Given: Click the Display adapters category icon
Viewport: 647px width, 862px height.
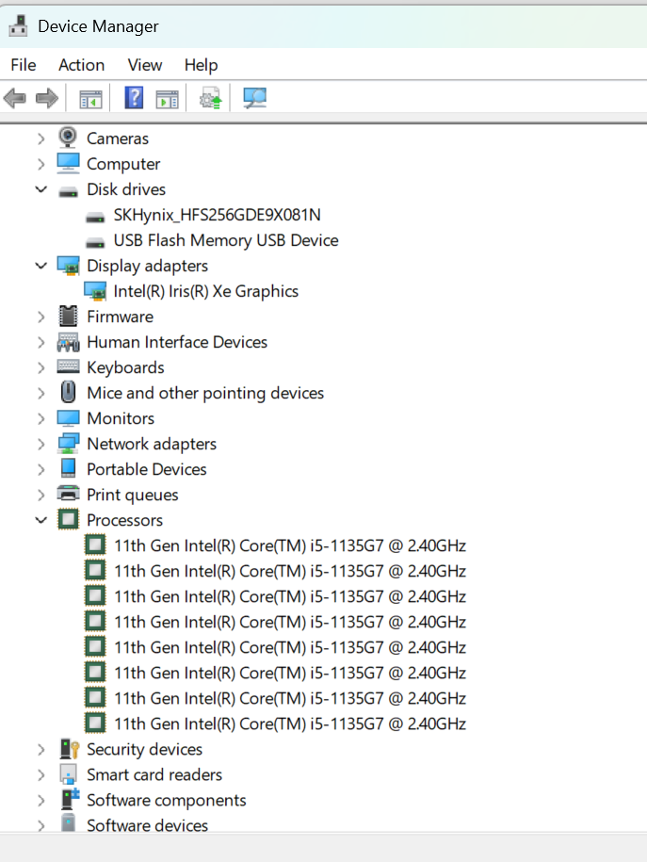Looking at the screenshot, I should (x=68, y=266).
